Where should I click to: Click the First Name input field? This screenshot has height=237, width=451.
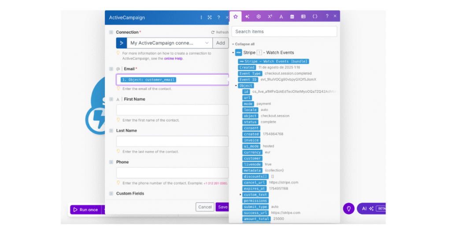172,110
